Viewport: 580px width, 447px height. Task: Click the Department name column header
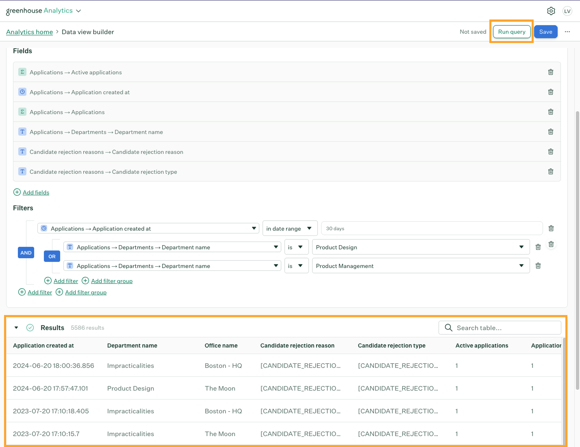(x=132, y=346)
